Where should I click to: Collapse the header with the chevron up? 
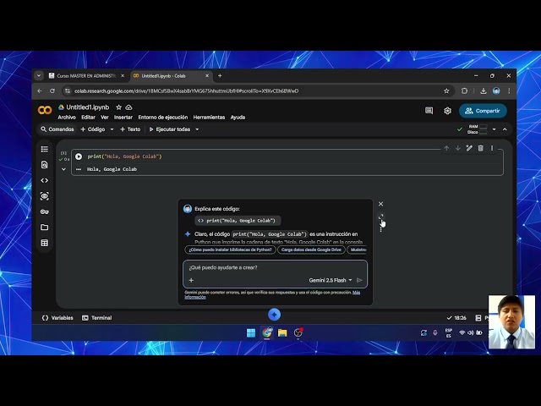tap(505, 129)
